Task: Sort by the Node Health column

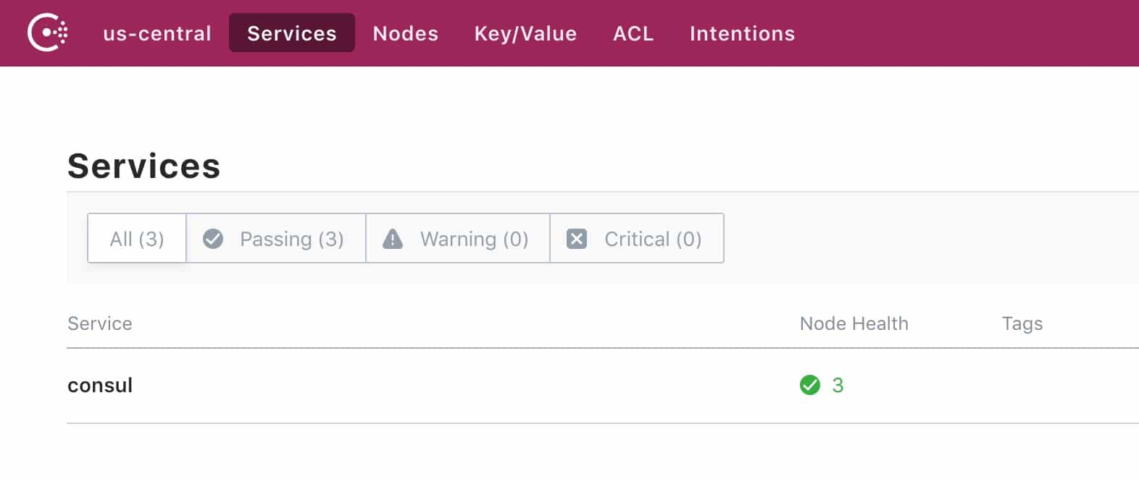Action: [854, 323]
